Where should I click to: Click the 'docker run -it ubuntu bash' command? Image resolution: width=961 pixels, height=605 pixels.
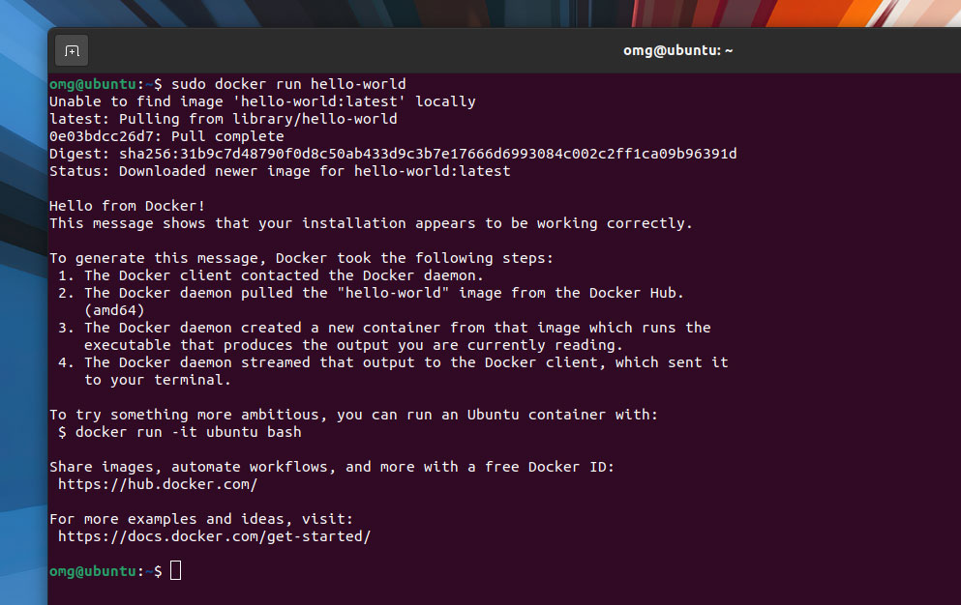(189, 432)
